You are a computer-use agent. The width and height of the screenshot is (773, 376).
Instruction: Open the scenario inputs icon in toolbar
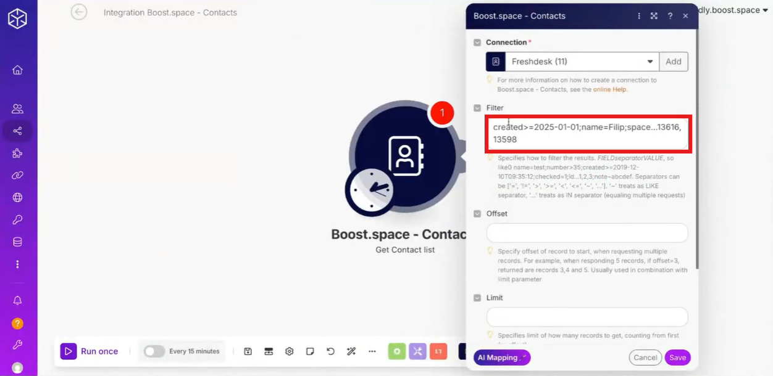[x=269, y=351]
